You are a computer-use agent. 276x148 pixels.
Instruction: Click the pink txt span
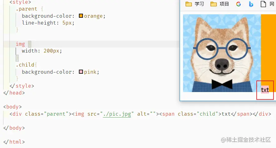265,90
